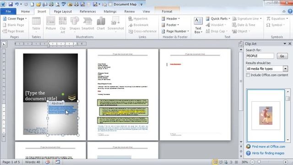Switch to Draft view in the status bar
293x165 pixels.
[236, 162]
